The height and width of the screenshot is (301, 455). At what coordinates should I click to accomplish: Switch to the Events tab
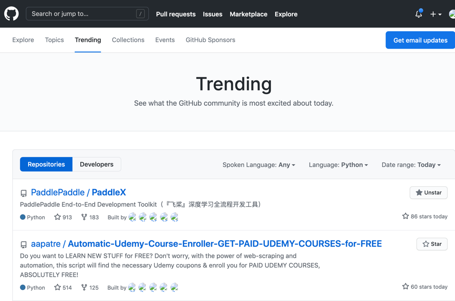tap(165, 40)
